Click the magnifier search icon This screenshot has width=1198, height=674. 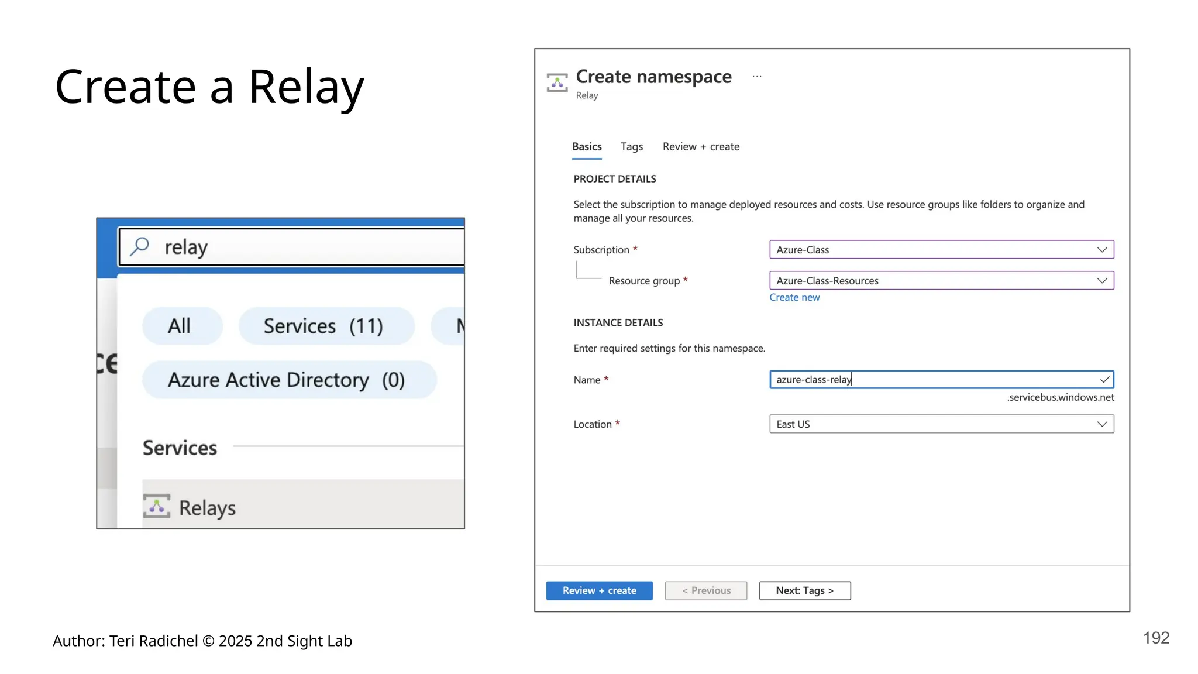[x=140, y=246]
